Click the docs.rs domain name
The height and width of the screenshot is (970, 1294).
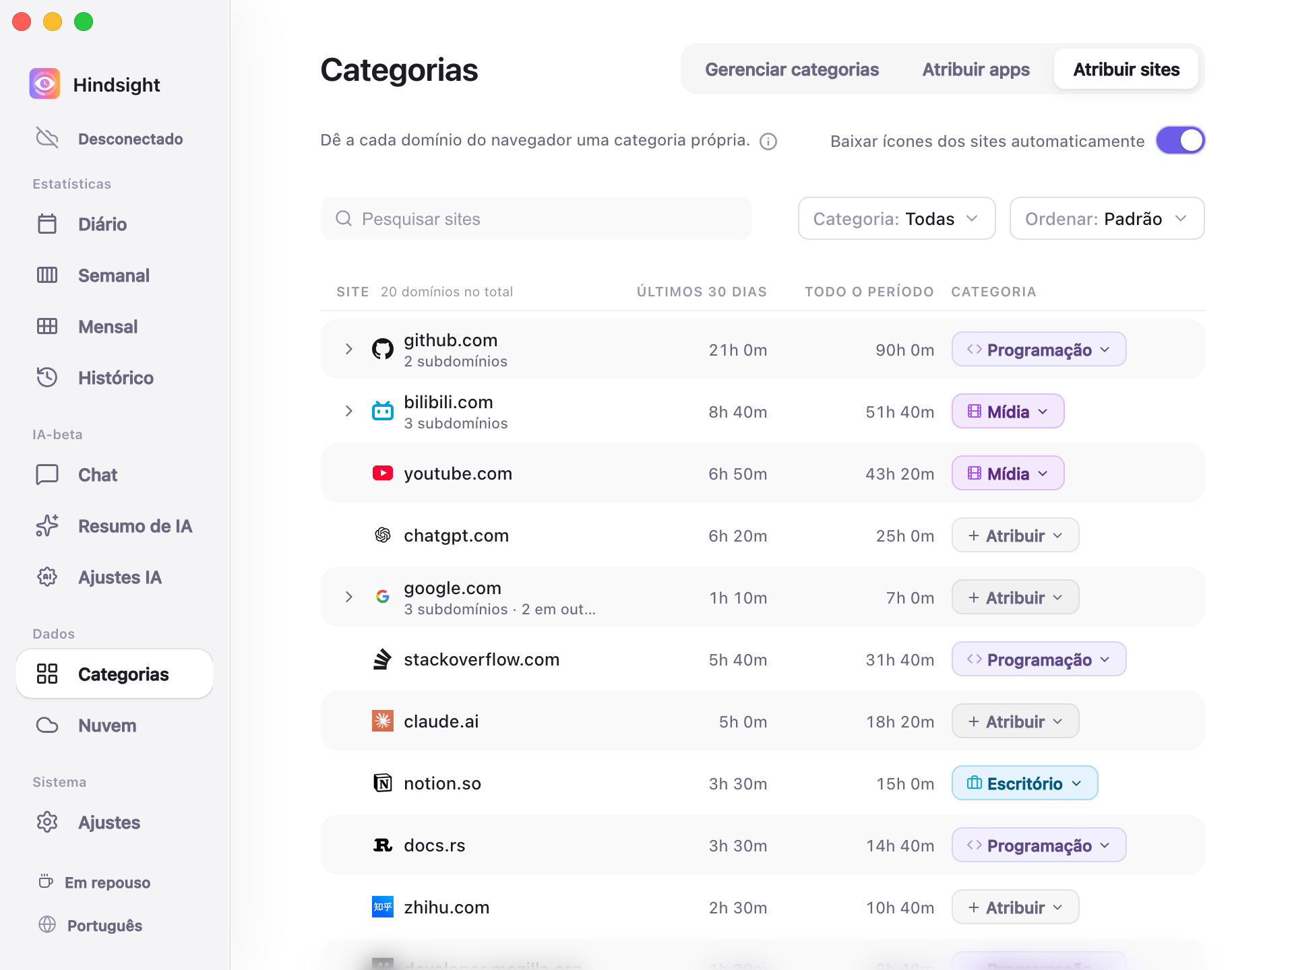[435, 845]
